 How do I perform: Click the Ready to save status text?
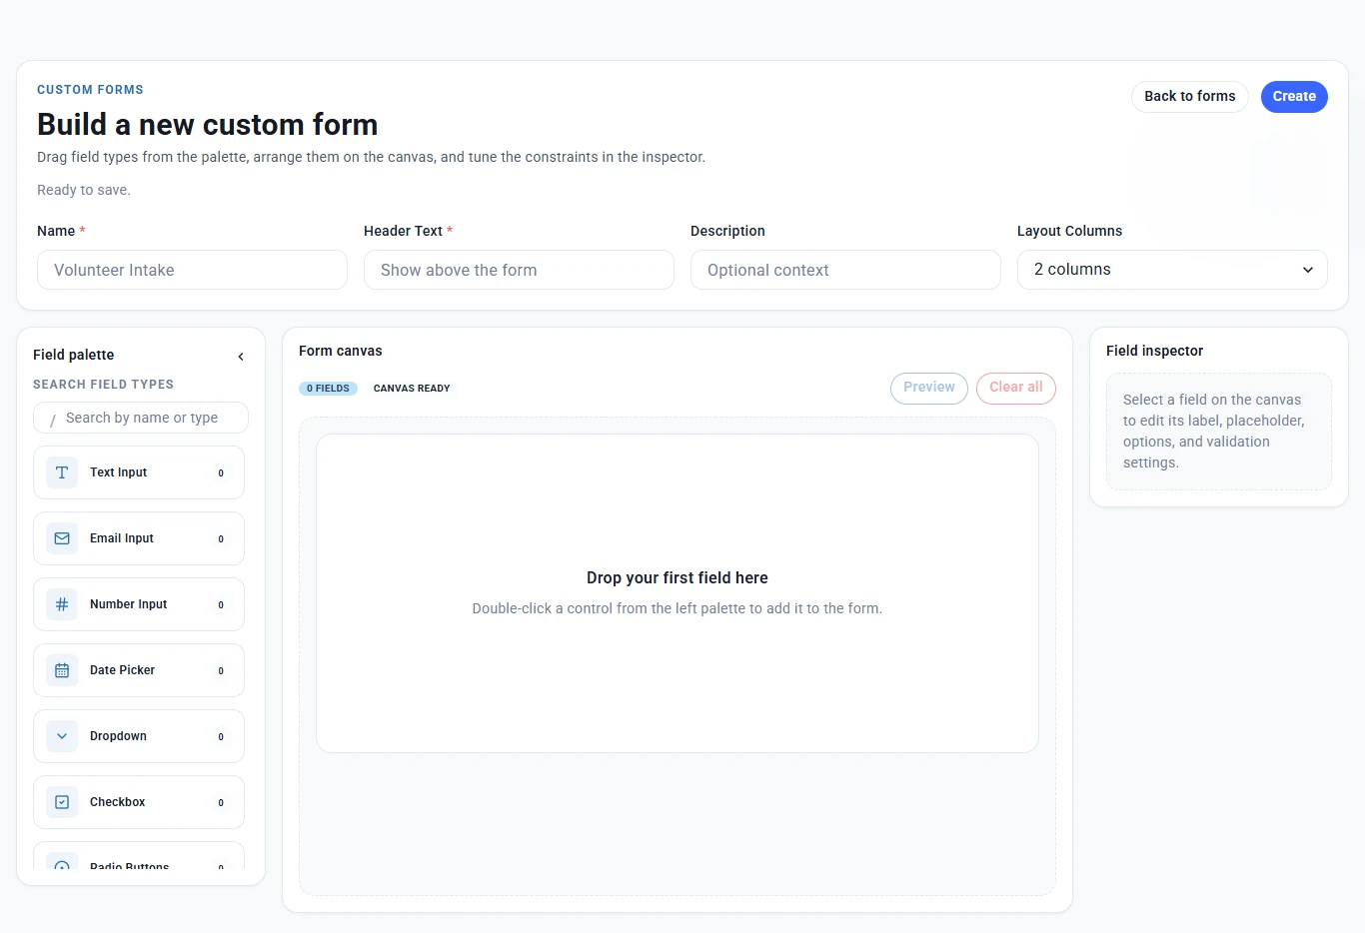(x=84, y=190)
